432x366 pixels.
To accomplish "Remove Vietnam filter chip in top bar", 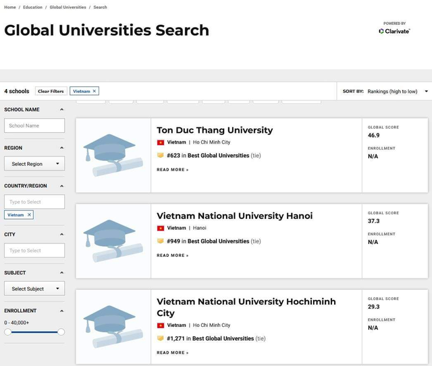I will tap(94, 91).
